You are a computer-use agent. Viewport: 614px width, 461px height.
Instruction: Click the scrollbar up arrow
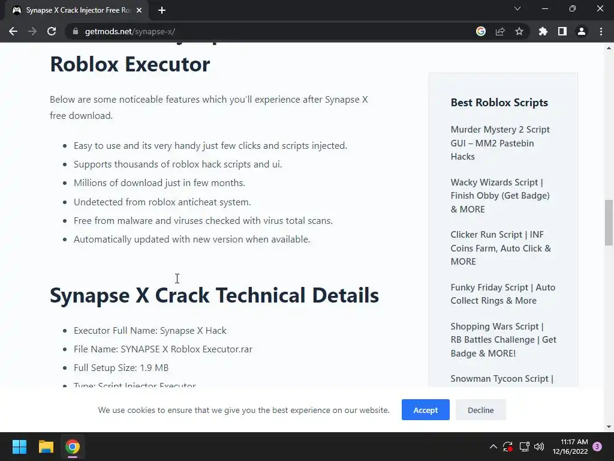point(609,48)
